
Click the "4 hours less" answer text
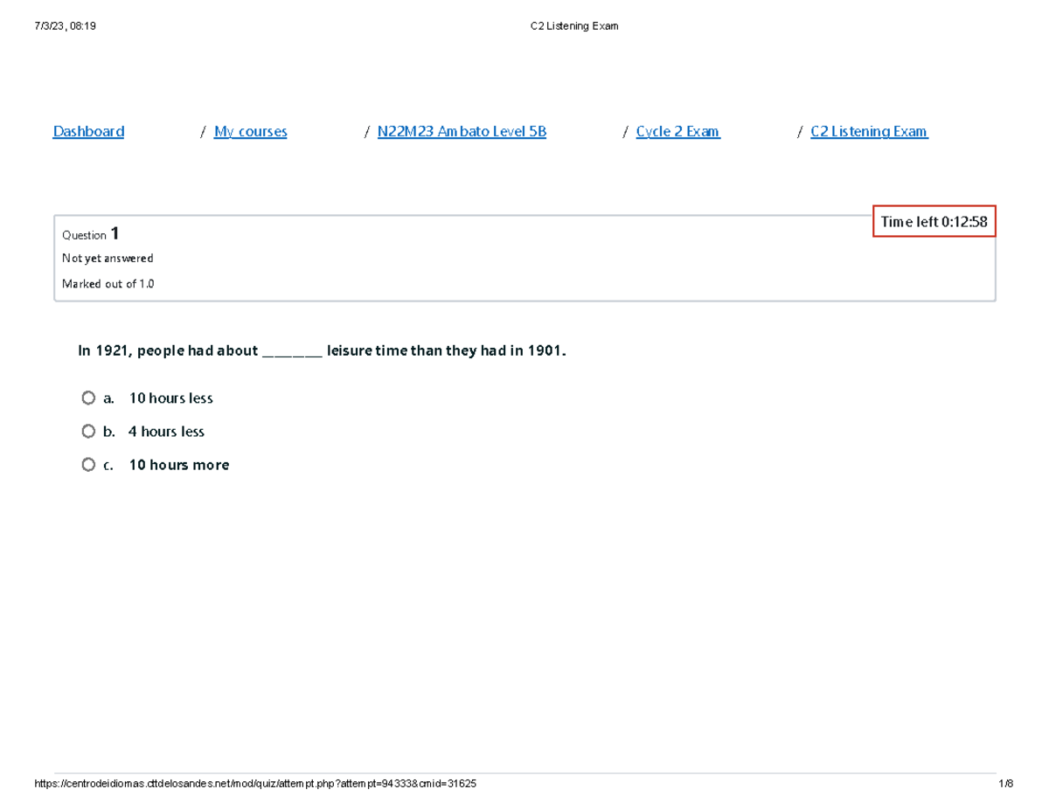coord(166,432)
